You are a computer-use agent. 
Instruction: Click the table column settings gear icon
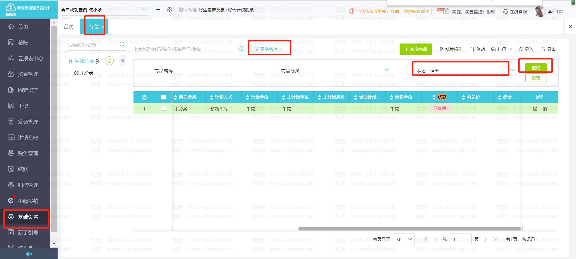click(x=144, y=97)
